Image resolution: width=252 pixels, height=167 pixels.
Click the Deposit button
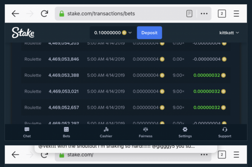pos(149,33)
